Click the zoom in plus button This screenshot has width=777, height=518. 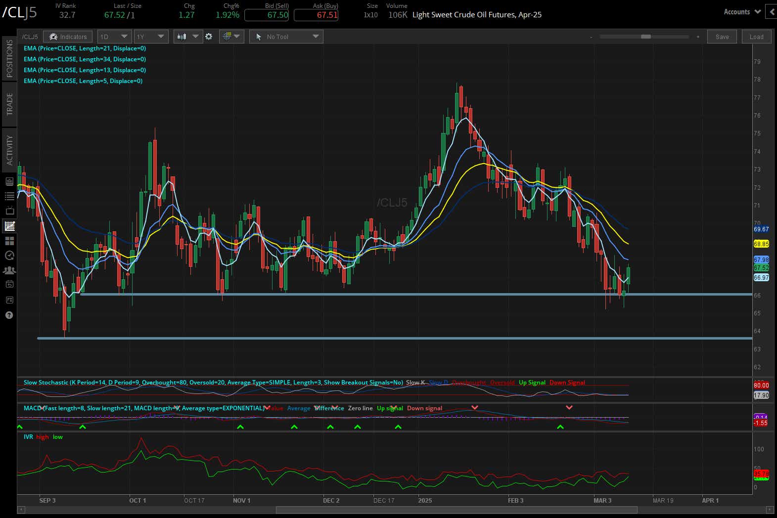tap(698, 37)
